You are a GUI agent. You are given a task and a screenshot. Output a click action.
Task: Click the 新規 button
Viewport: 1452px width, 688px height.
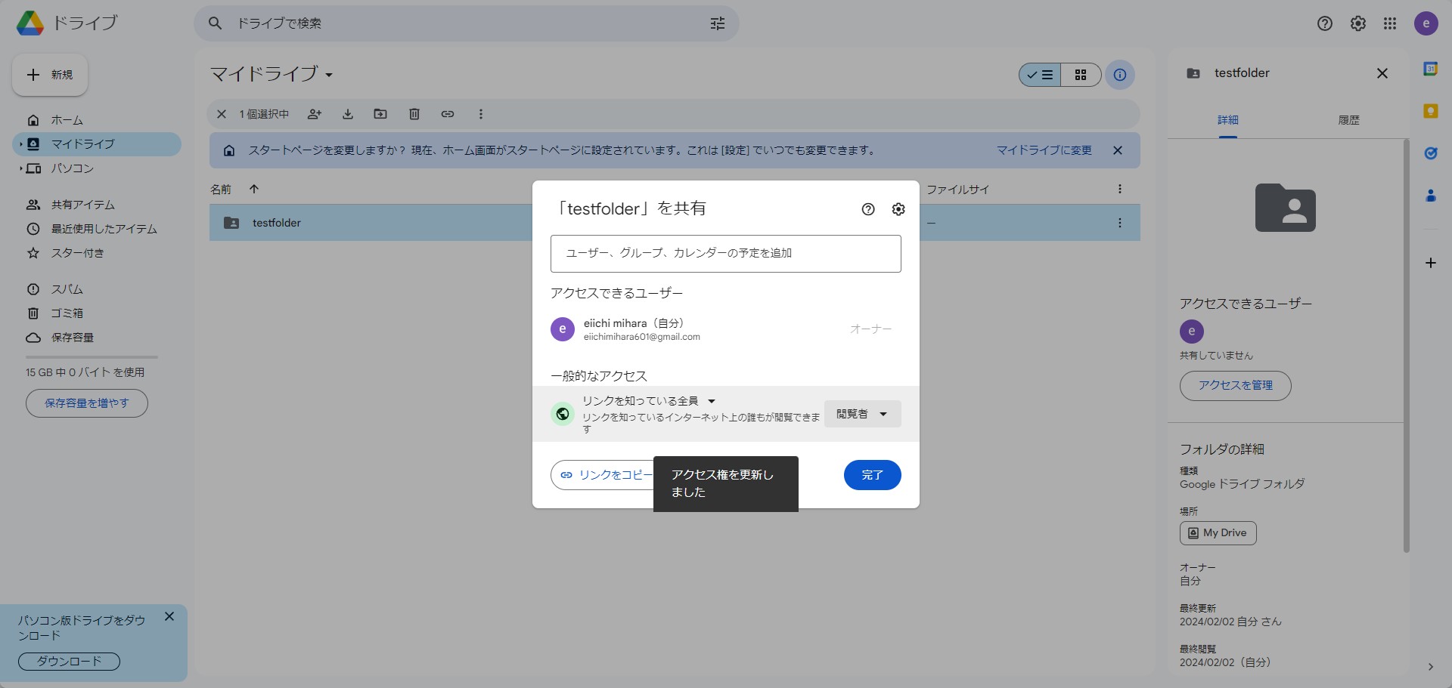(50, 75)
